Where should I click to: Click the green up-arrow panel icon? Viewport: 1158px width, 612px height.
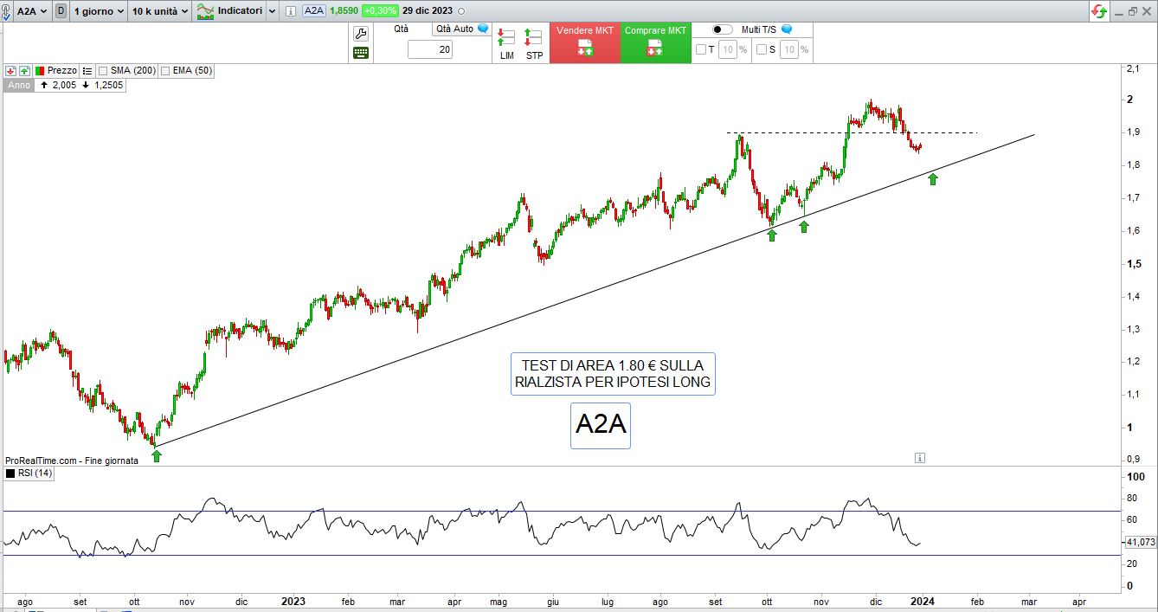24,70
